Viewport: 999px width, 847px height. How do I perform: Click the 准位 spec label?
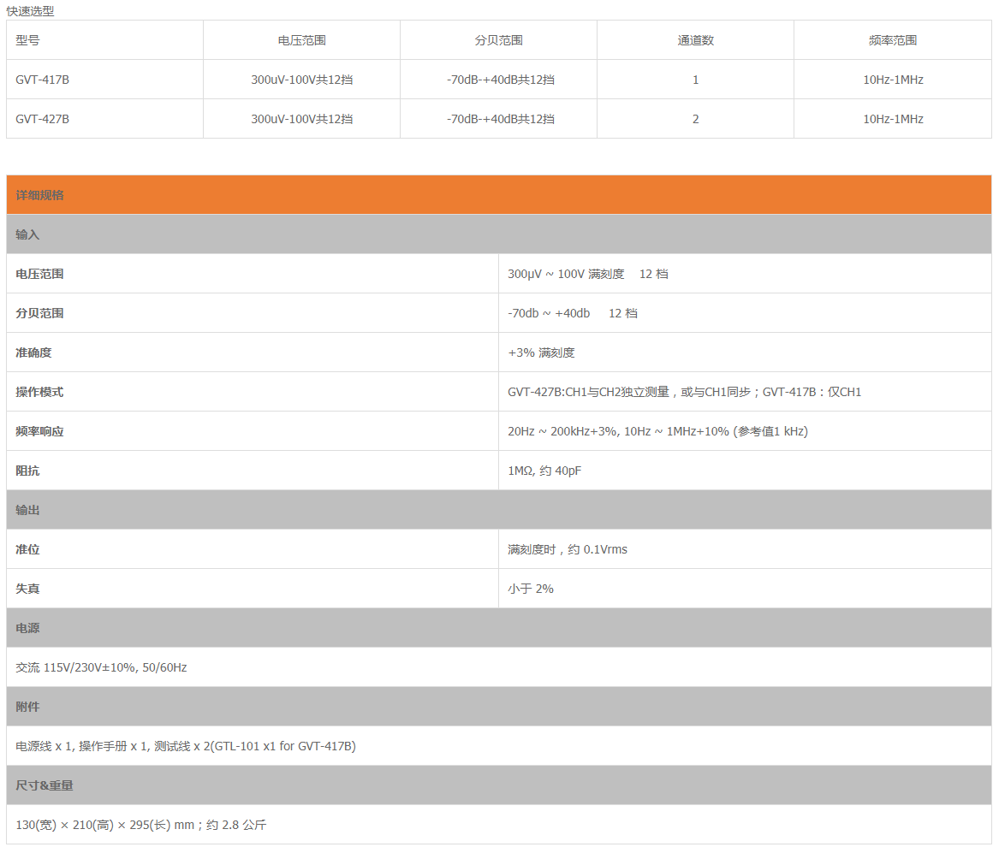pyautogui.click(x=27, y=549)
